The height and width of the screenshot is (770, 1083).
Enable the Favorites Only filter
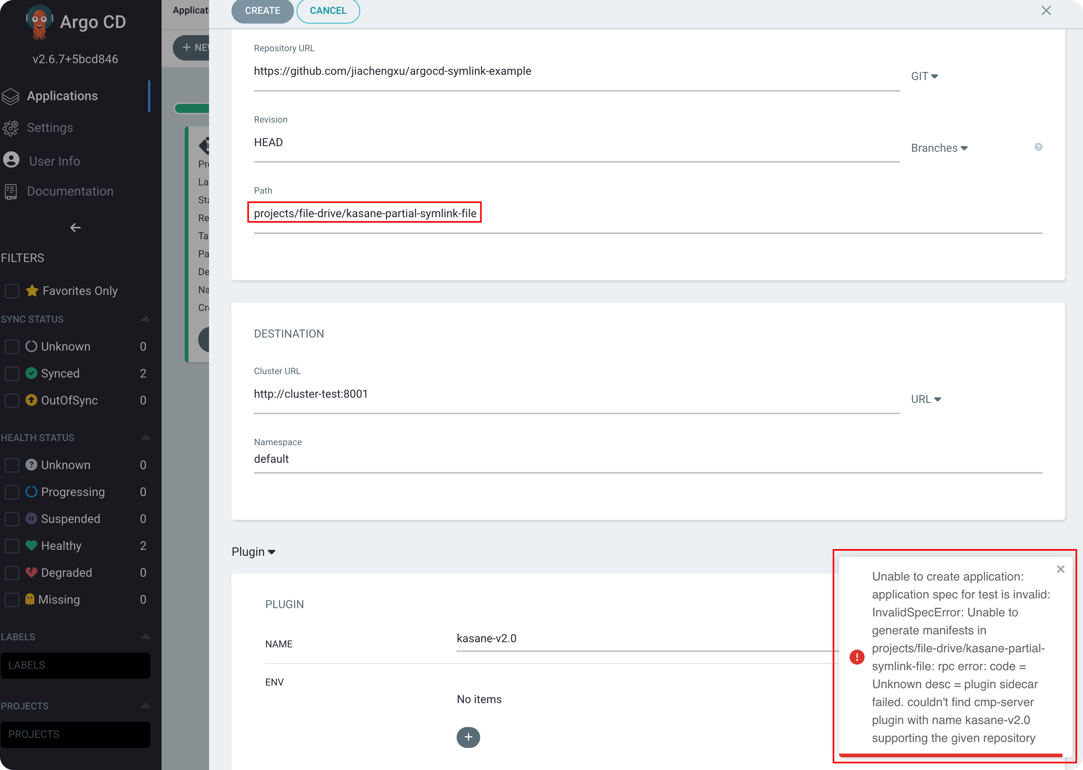(11, 291)
